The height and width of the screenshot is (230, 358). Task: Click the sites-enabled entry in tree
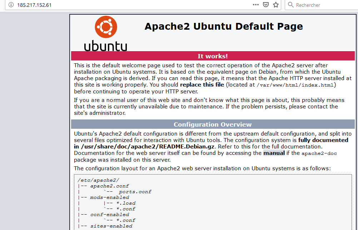coord(111,226)
